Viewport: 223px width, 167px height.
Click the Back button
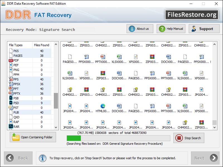click(x=18, y=158)
